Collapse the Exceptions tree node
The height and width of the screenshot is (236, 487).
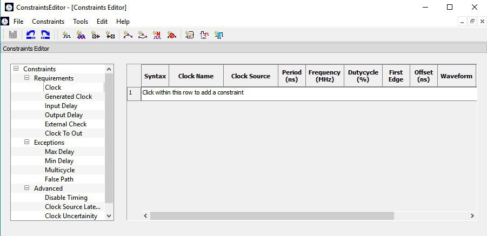click(x=26, y=143)
